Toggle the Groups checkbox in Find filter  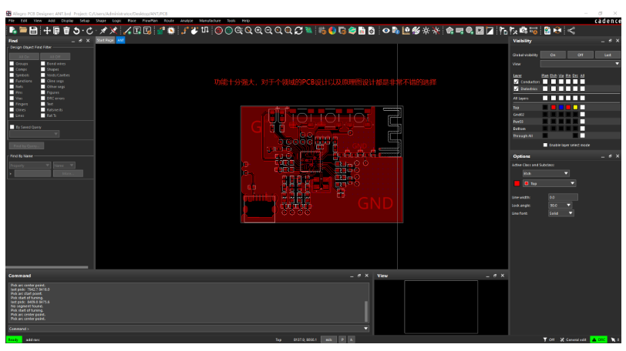(x=12, y=64)
